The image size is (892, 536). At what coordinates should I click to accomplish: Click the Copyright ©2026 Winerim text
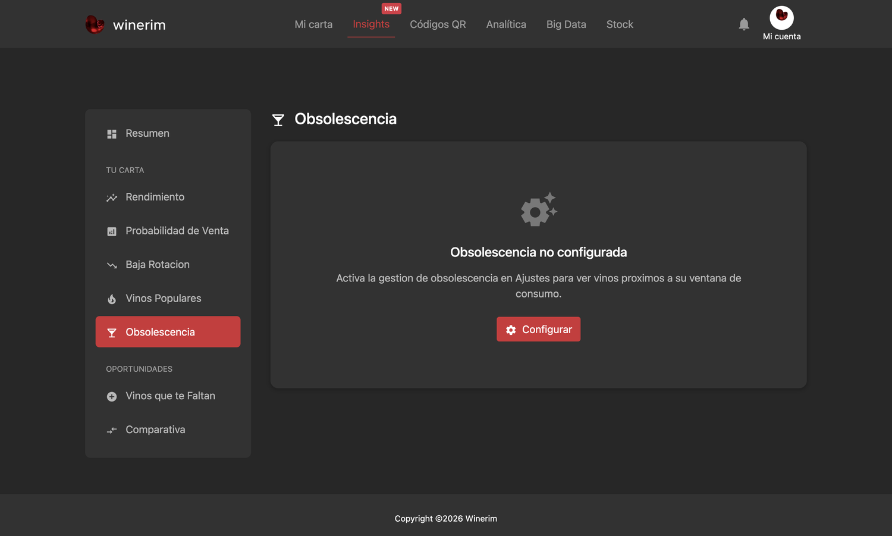coord(446,519)
